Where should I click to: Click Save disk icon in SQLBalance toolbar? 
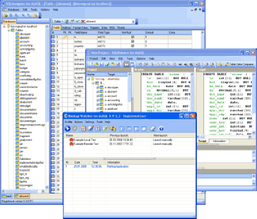(x=102, y=64)
